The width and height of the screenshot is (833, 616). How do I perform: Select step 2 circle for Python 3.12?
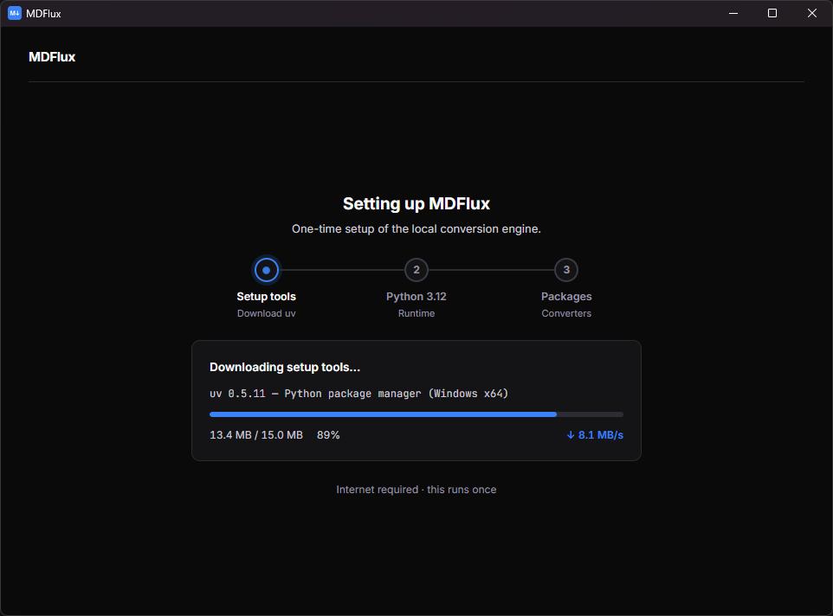pos(416,270)
